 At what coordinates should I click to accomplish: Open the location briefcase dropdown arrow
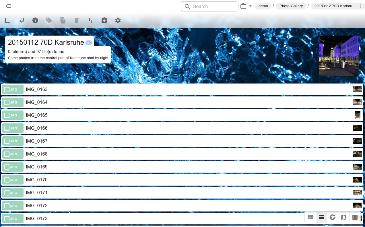tap(250, 6)
